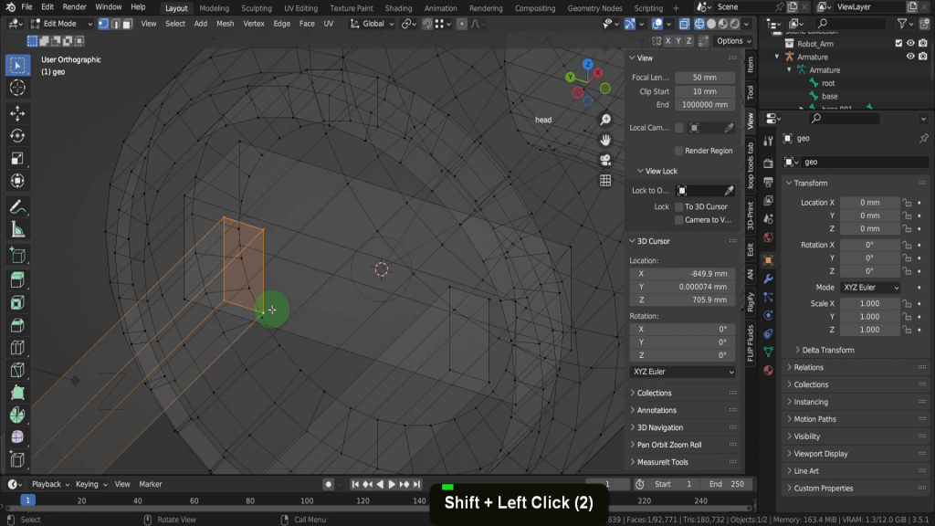Open 3D Cursor XYZ Euler rotation dropdown

[x=682, y=372]
